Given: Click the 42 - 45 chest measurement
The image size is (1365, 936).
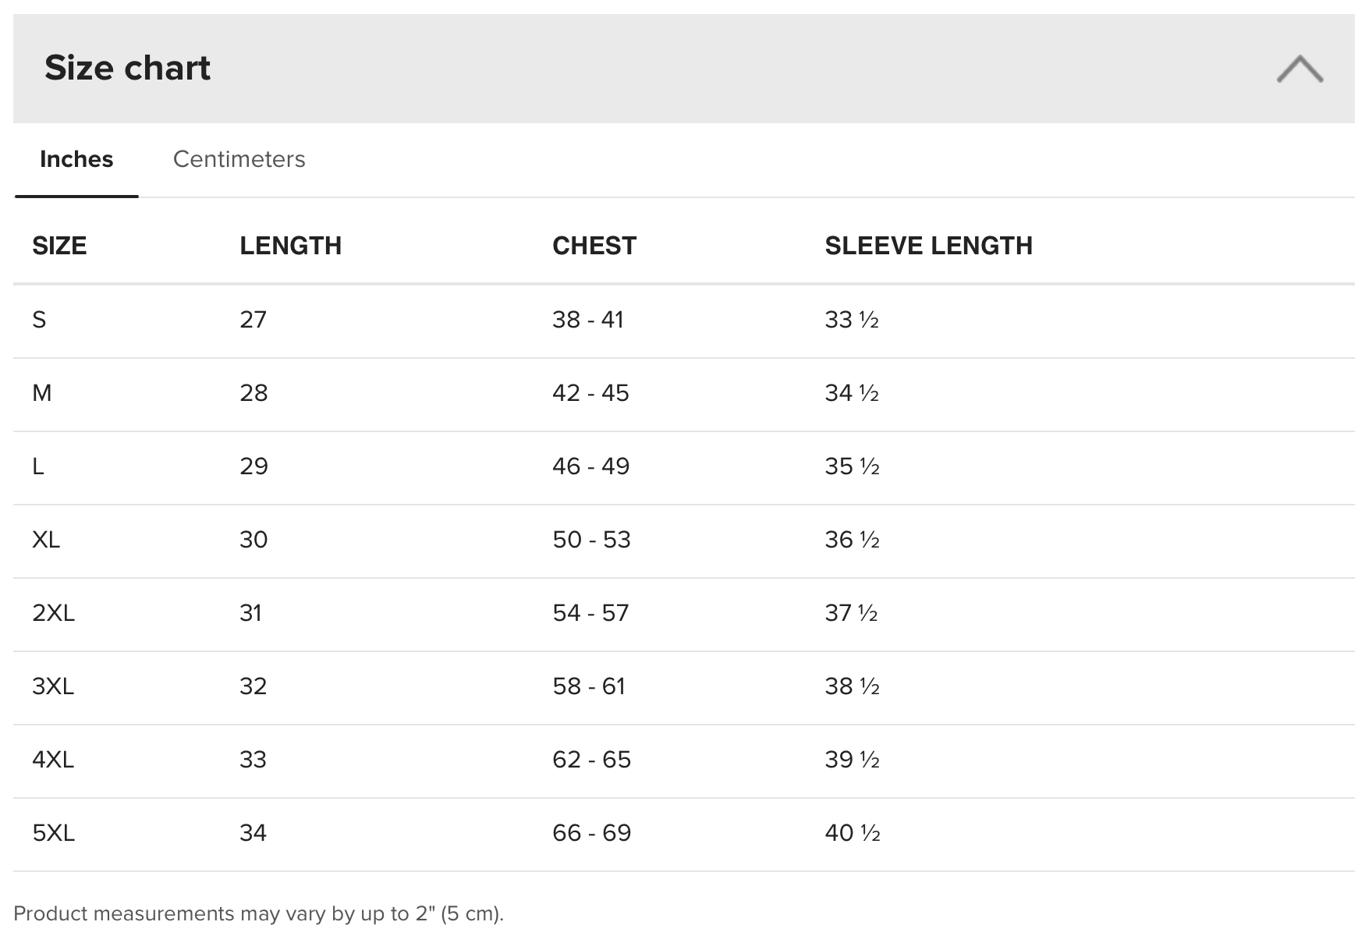Looking at the screenshot, I should (x=590, y=393).
